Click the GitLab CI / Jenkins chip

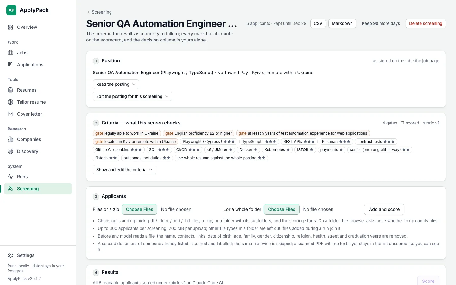pos(119,150)
